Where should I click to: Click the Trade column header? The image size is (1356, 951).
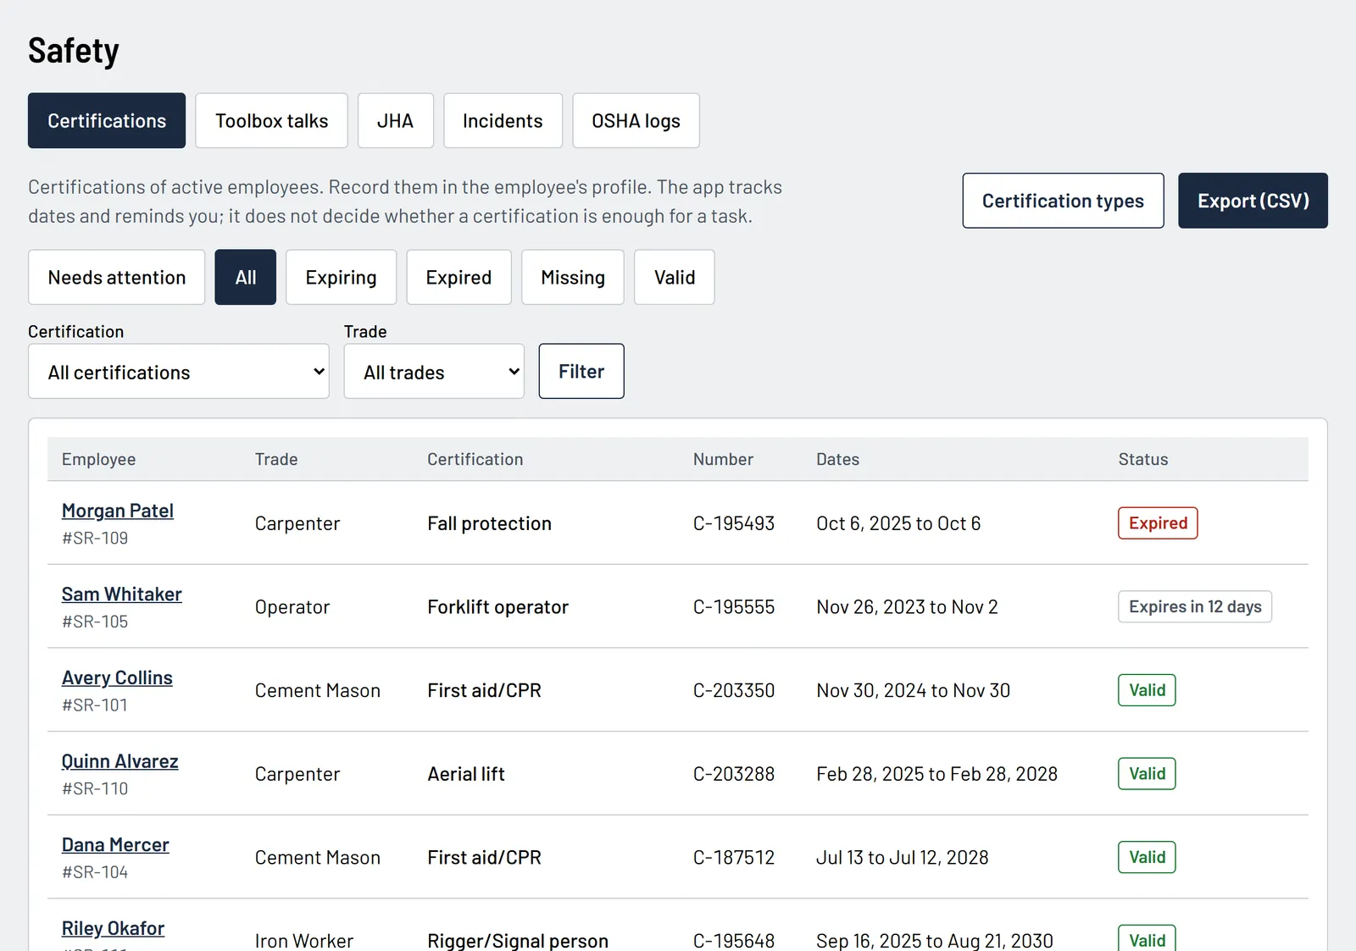276,459
